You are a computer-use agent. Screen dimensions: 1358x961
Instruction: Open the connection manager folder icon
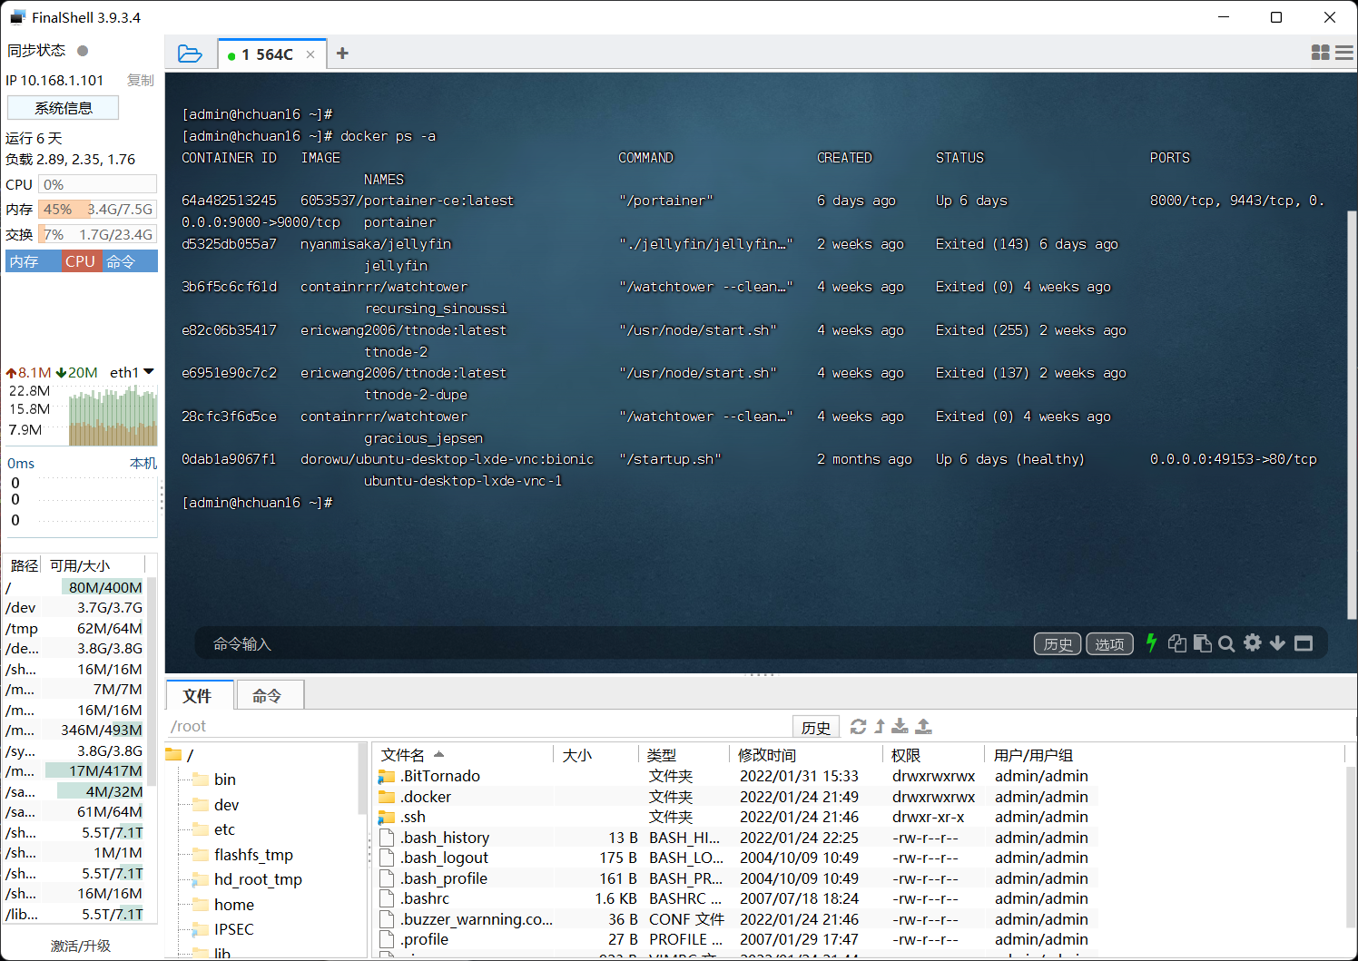coord(190,54)
